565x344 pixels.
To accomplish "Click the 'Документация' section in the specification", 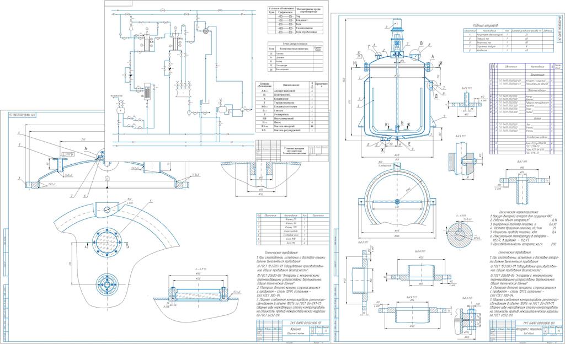I will 536,74.
